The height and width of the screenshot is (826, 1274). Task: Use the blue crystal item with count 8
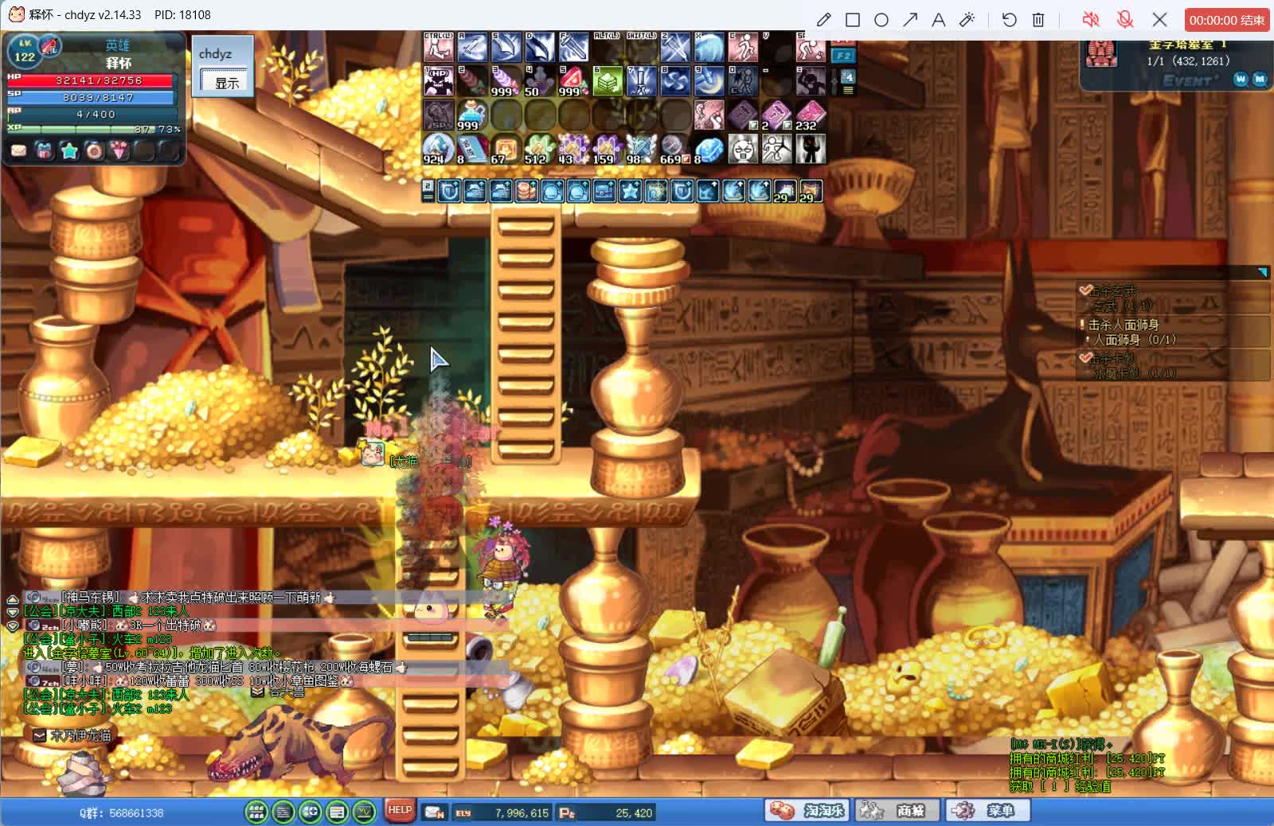[709, 149]
